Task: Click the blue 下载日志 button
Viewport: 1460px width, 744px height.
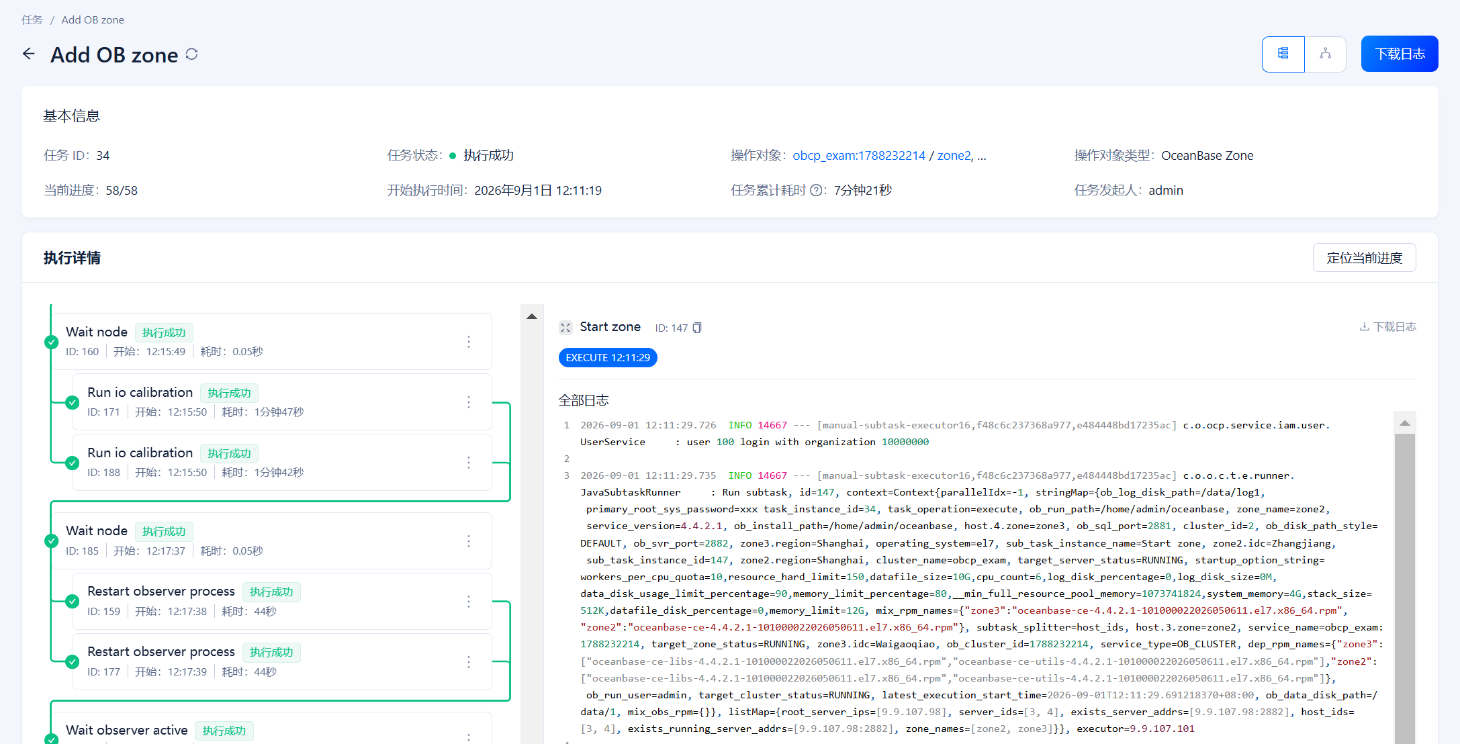Action: (1400, 54)
